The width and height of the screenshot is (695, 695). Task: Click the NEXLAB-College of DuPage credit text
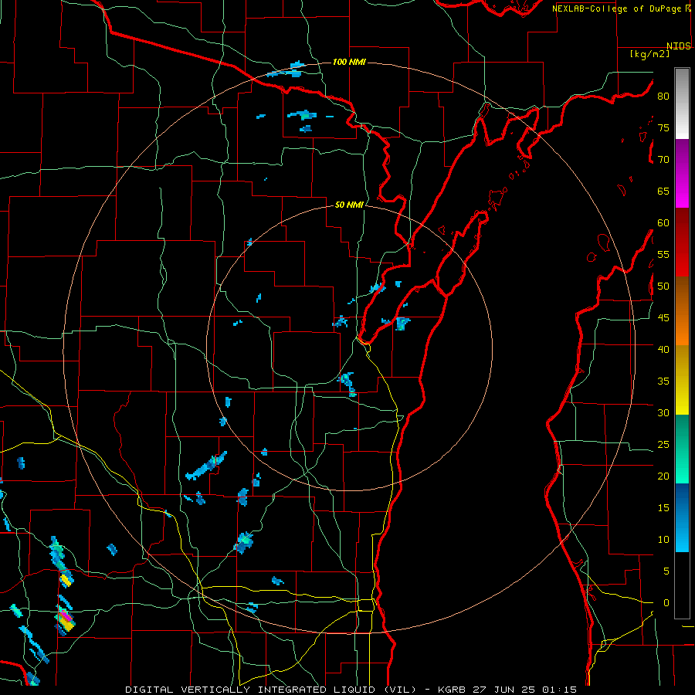(x=618, y=8)
